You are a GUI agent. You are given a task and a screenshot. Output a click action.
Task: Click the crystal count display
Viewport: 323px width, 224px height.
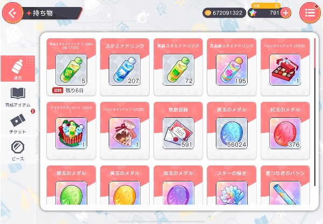point(266,13)
